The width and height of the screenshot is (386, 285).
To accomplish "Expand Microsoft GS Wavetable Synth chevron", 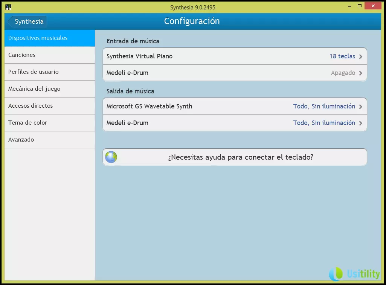I will (360, 107).
